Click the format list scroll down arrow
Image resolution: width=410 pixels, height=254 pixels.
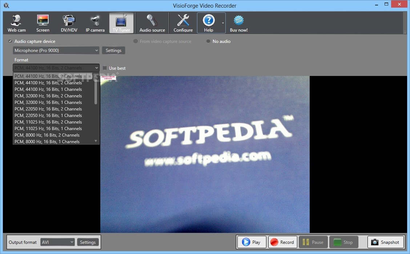click(x=96, y=141)
